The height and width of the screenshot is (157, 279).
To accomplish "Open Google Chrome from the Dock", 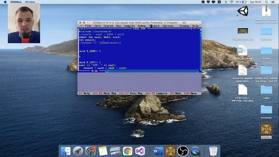I will tap(128, 151).
